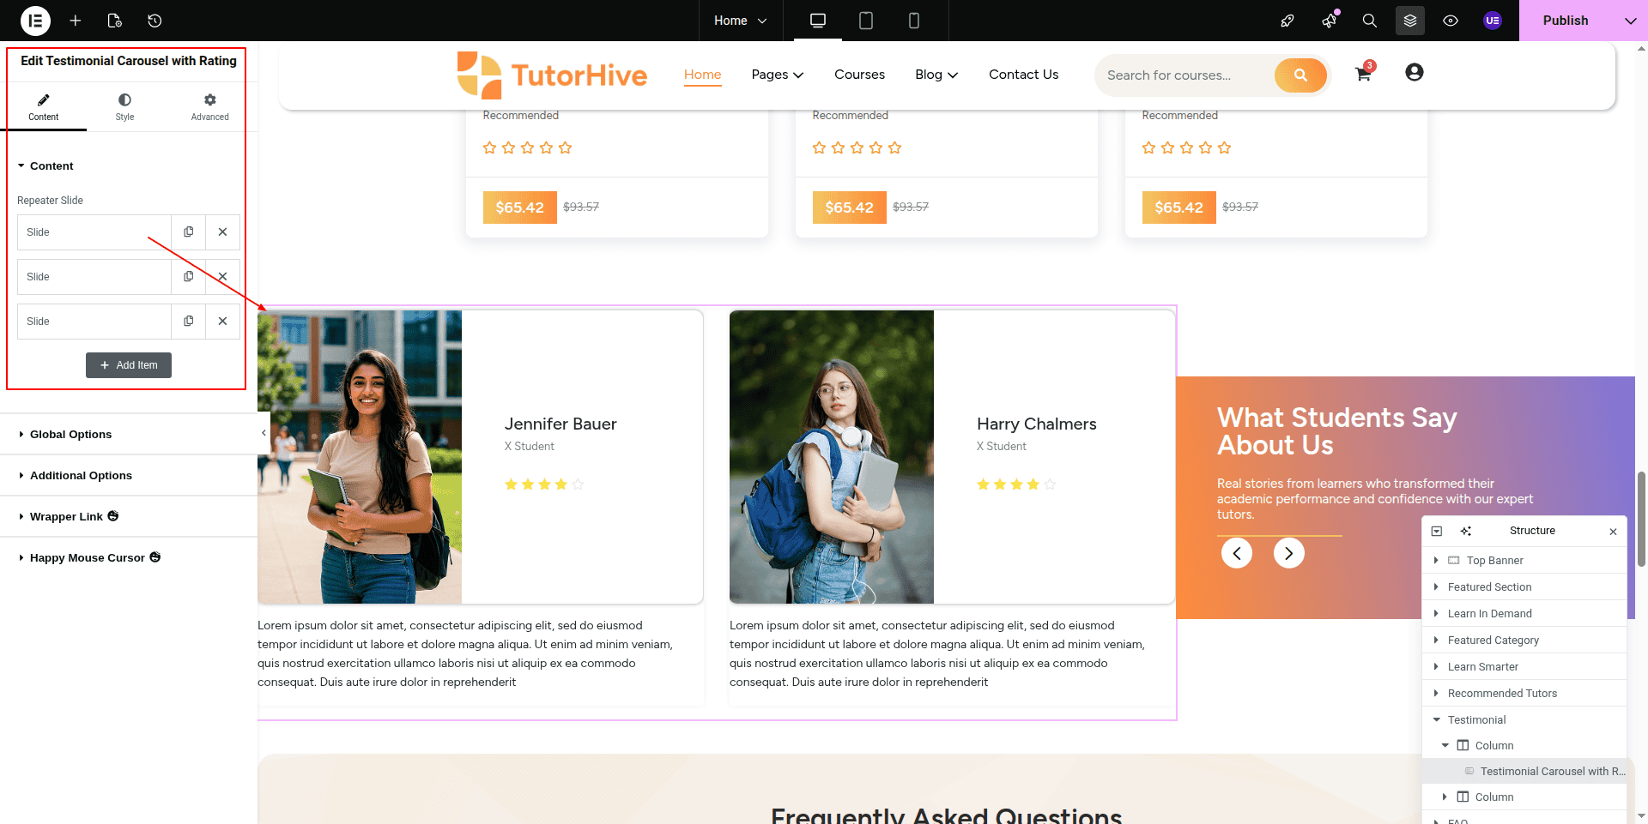This screenshot has height=824, width=1648.
Task: Click the Add Item button
Action: 129,365
